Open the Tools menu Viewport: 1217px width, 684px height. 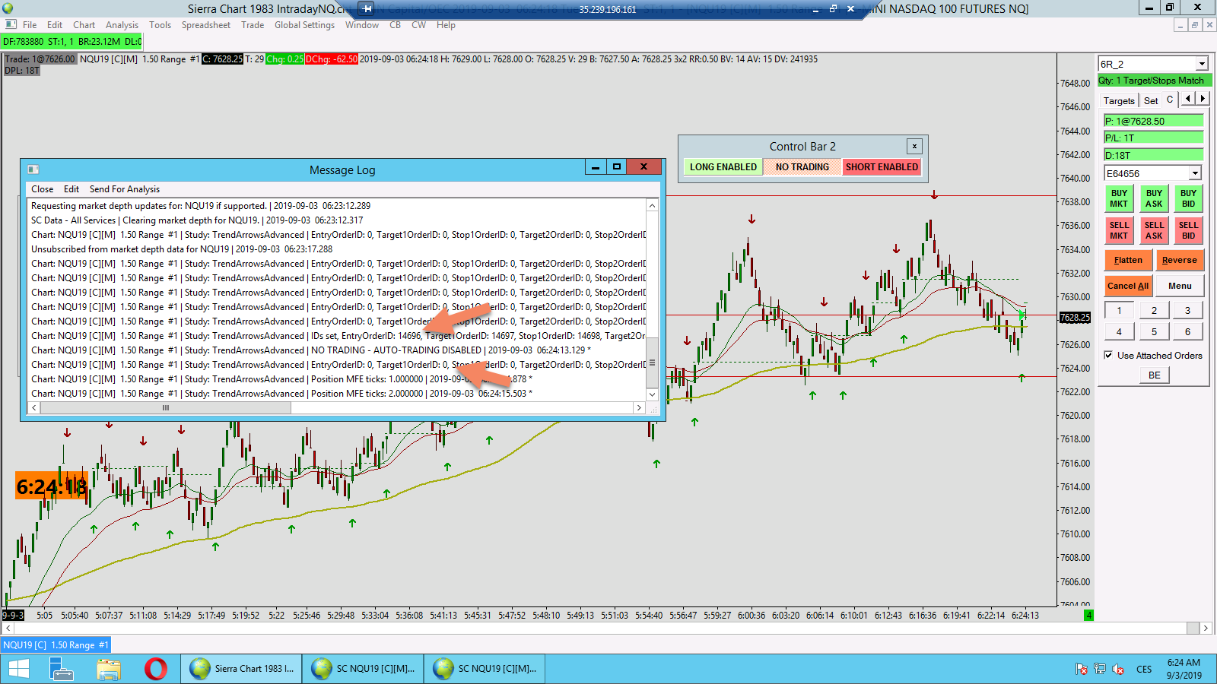pyautogui.click(x=160, y=25)
